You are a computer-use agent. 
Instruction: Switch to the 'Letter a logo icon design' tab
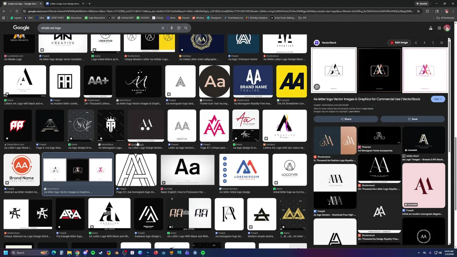[65, 4]
